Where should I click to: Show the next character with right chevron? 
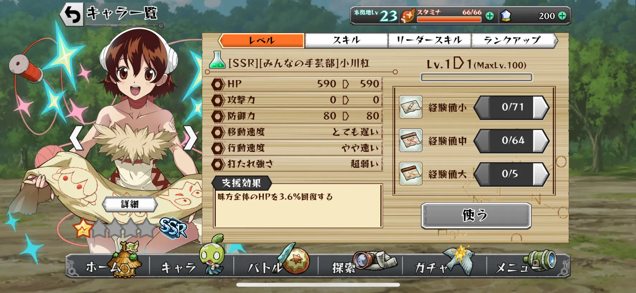click(190, 138)
